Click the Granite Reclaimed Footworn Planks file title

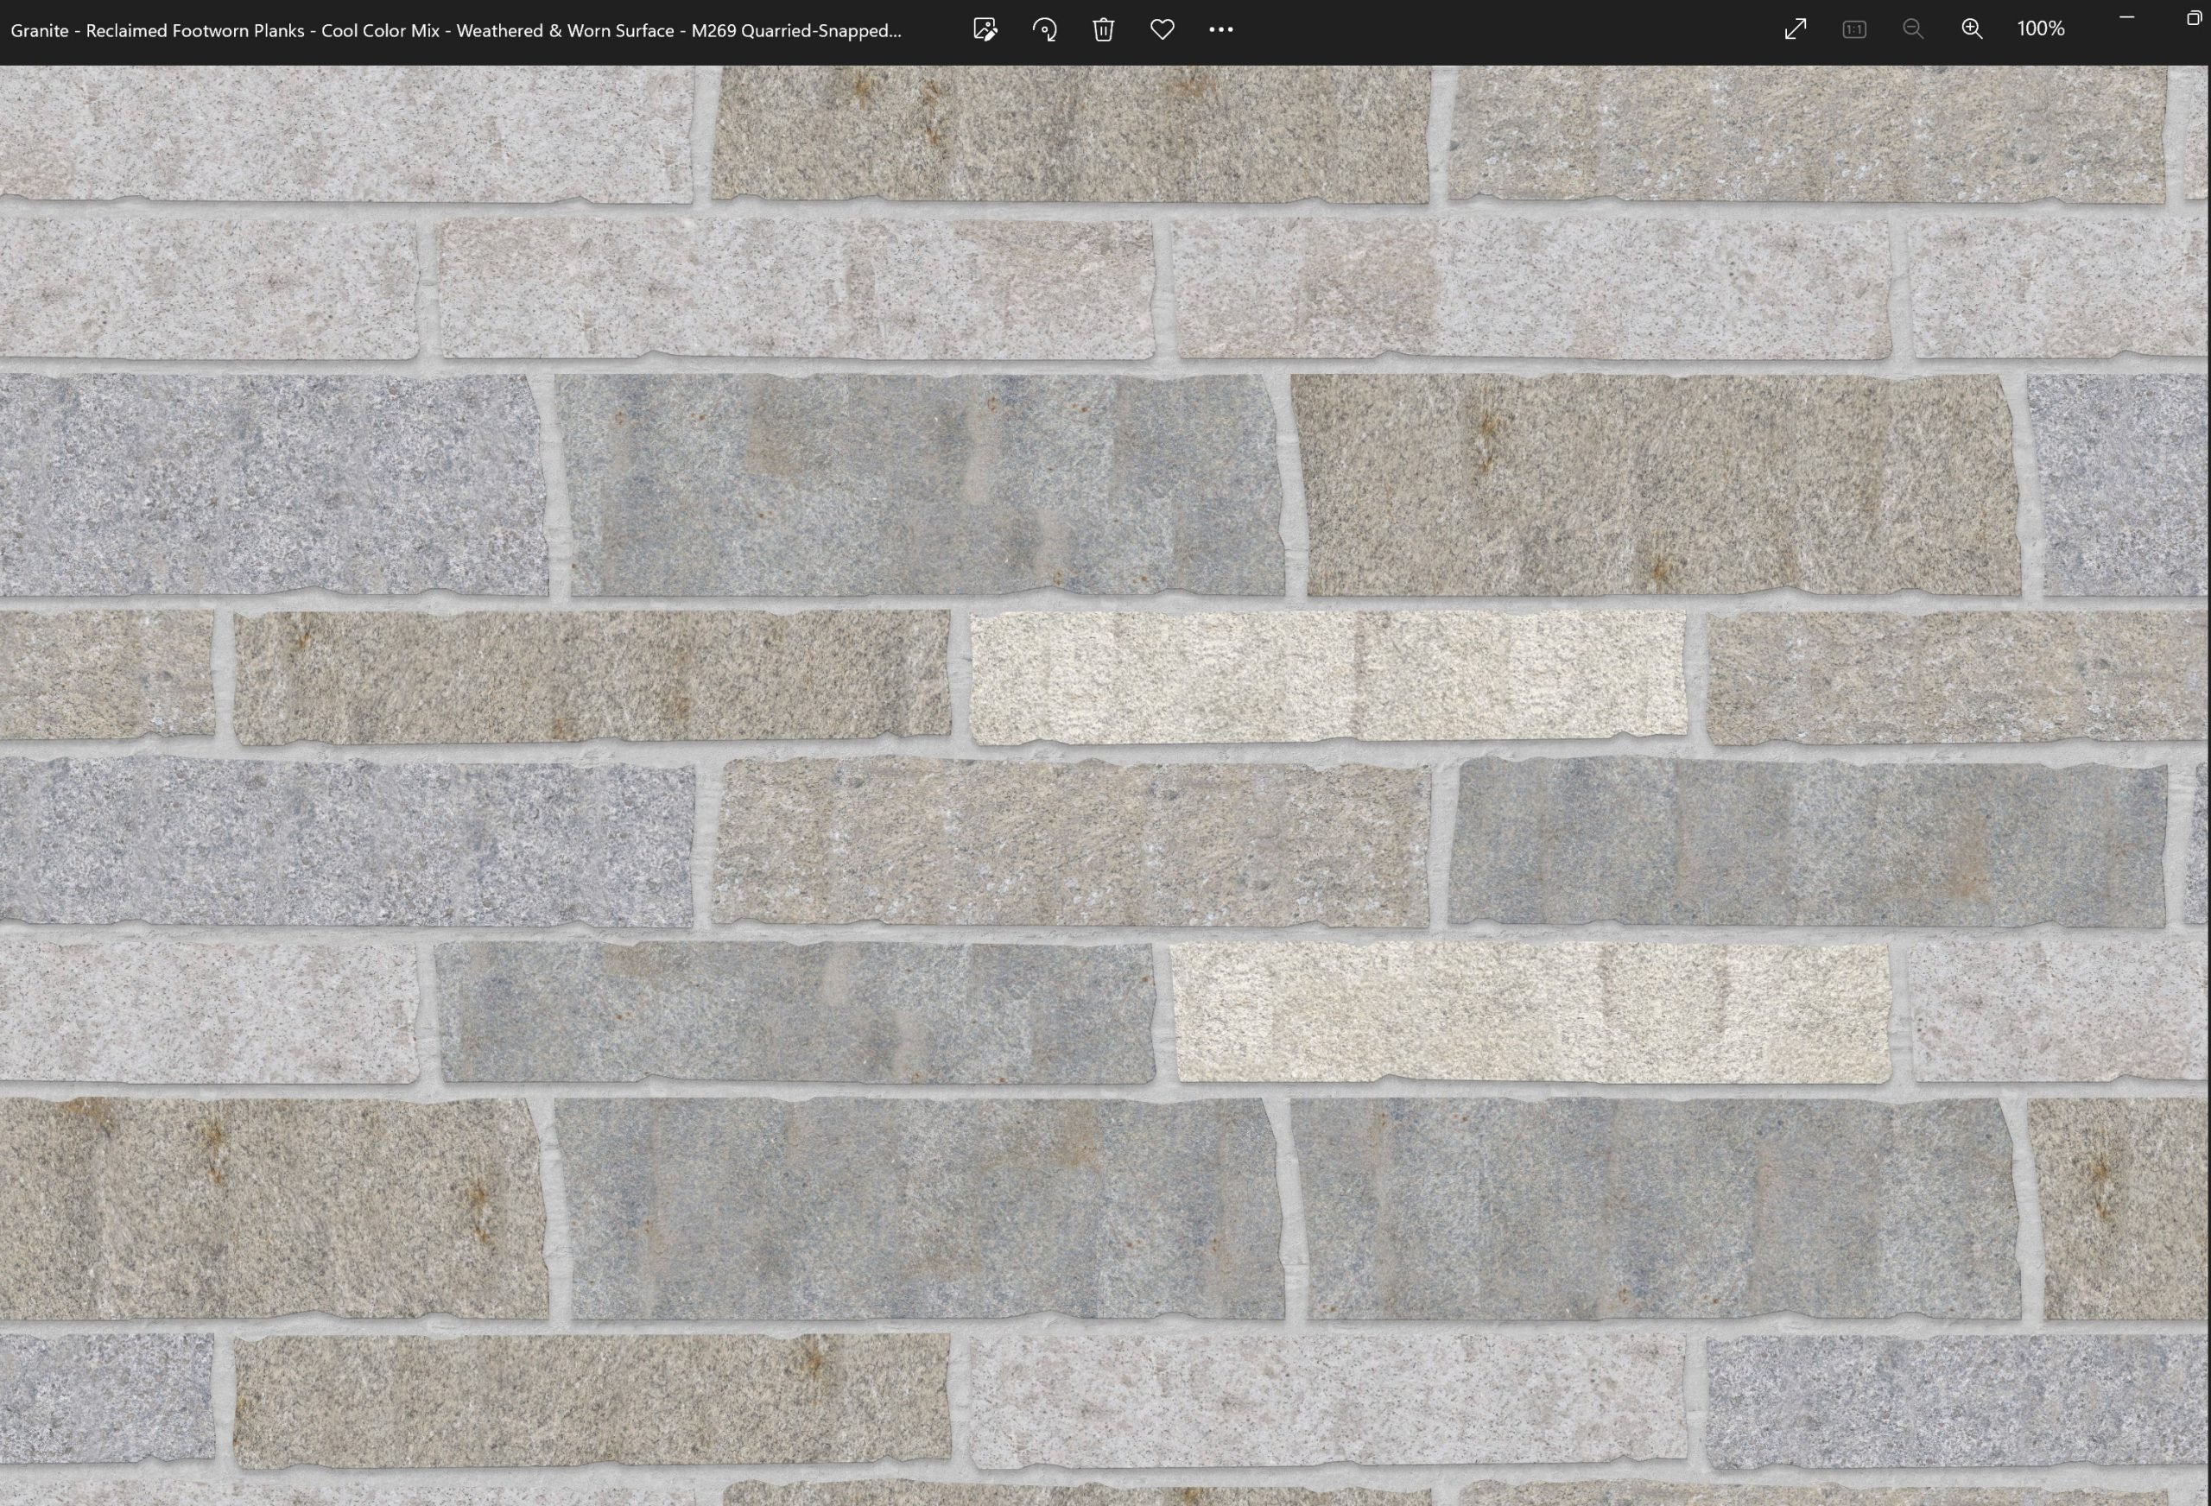click(456, 30)
